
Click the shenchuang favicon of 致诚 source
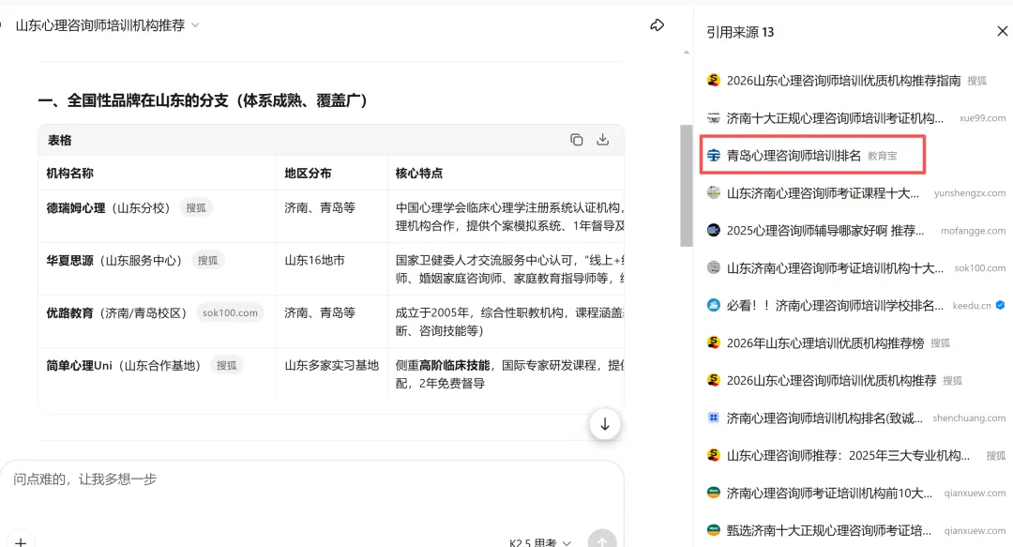pos(713,418)
